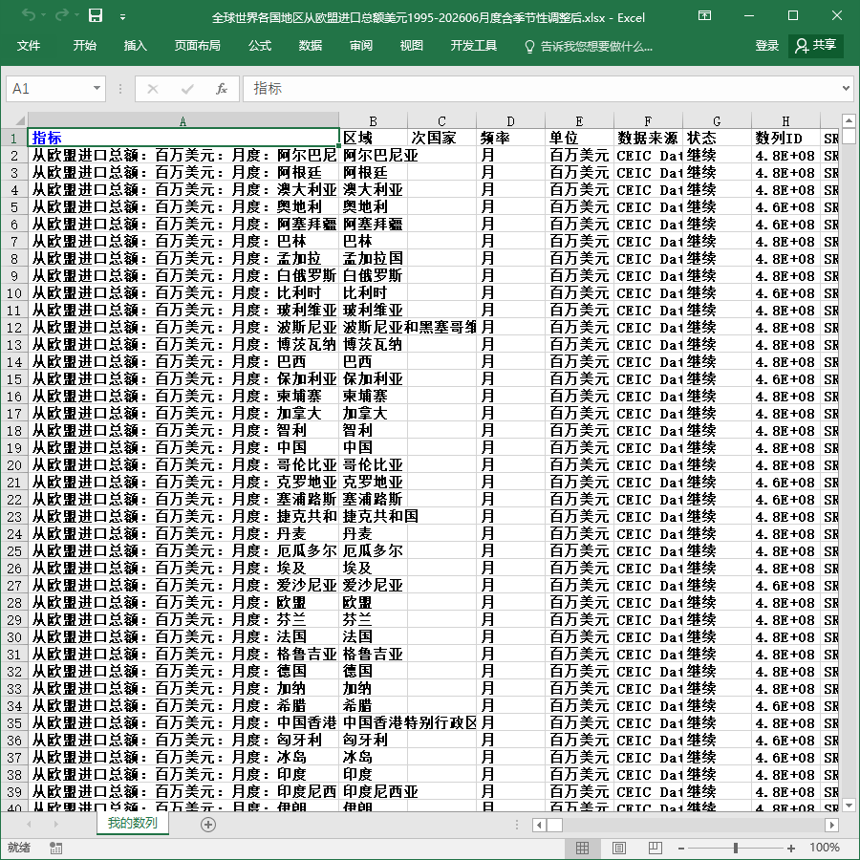The image size is (860, 860).
Task: Expand the Name Box dropdown
Action: pyautogui.click(x=97, y=88)
